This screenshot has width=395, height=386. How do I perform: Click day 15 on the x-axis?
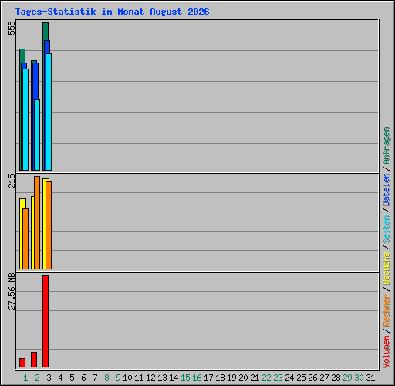point(185,378)
